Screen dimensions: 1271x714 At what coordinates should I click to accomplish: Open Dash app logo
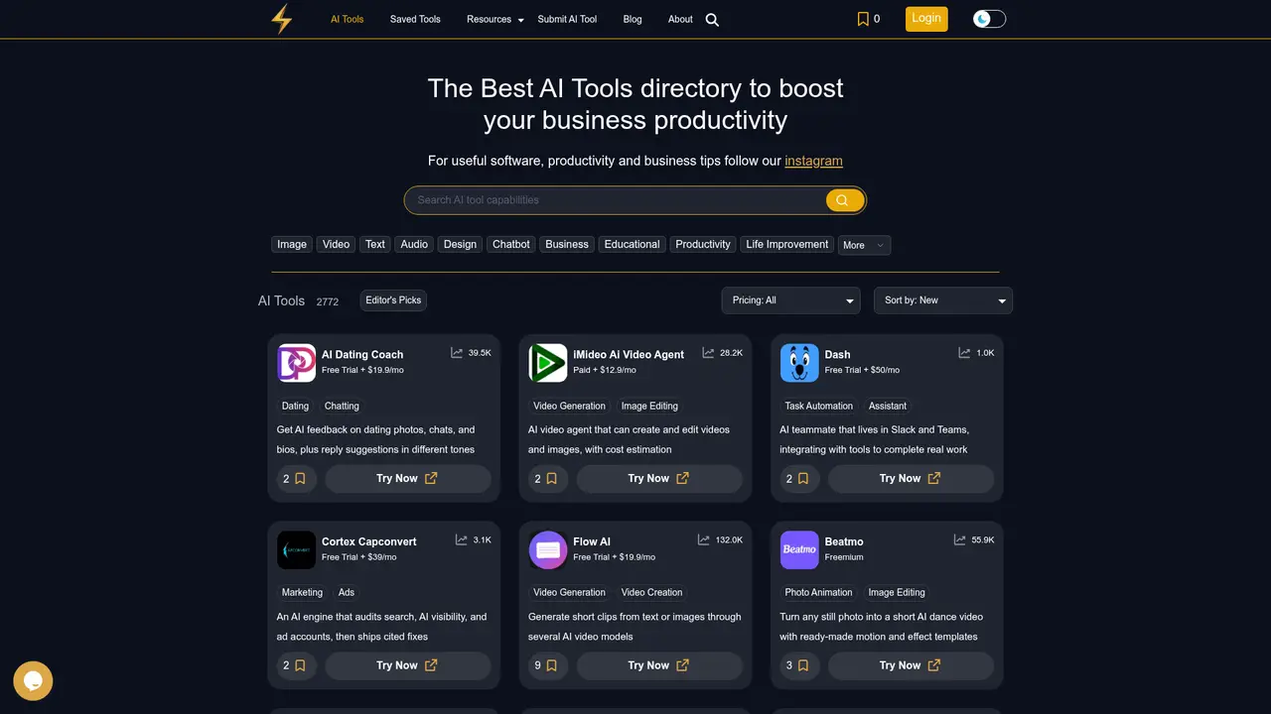pos(799,363)
